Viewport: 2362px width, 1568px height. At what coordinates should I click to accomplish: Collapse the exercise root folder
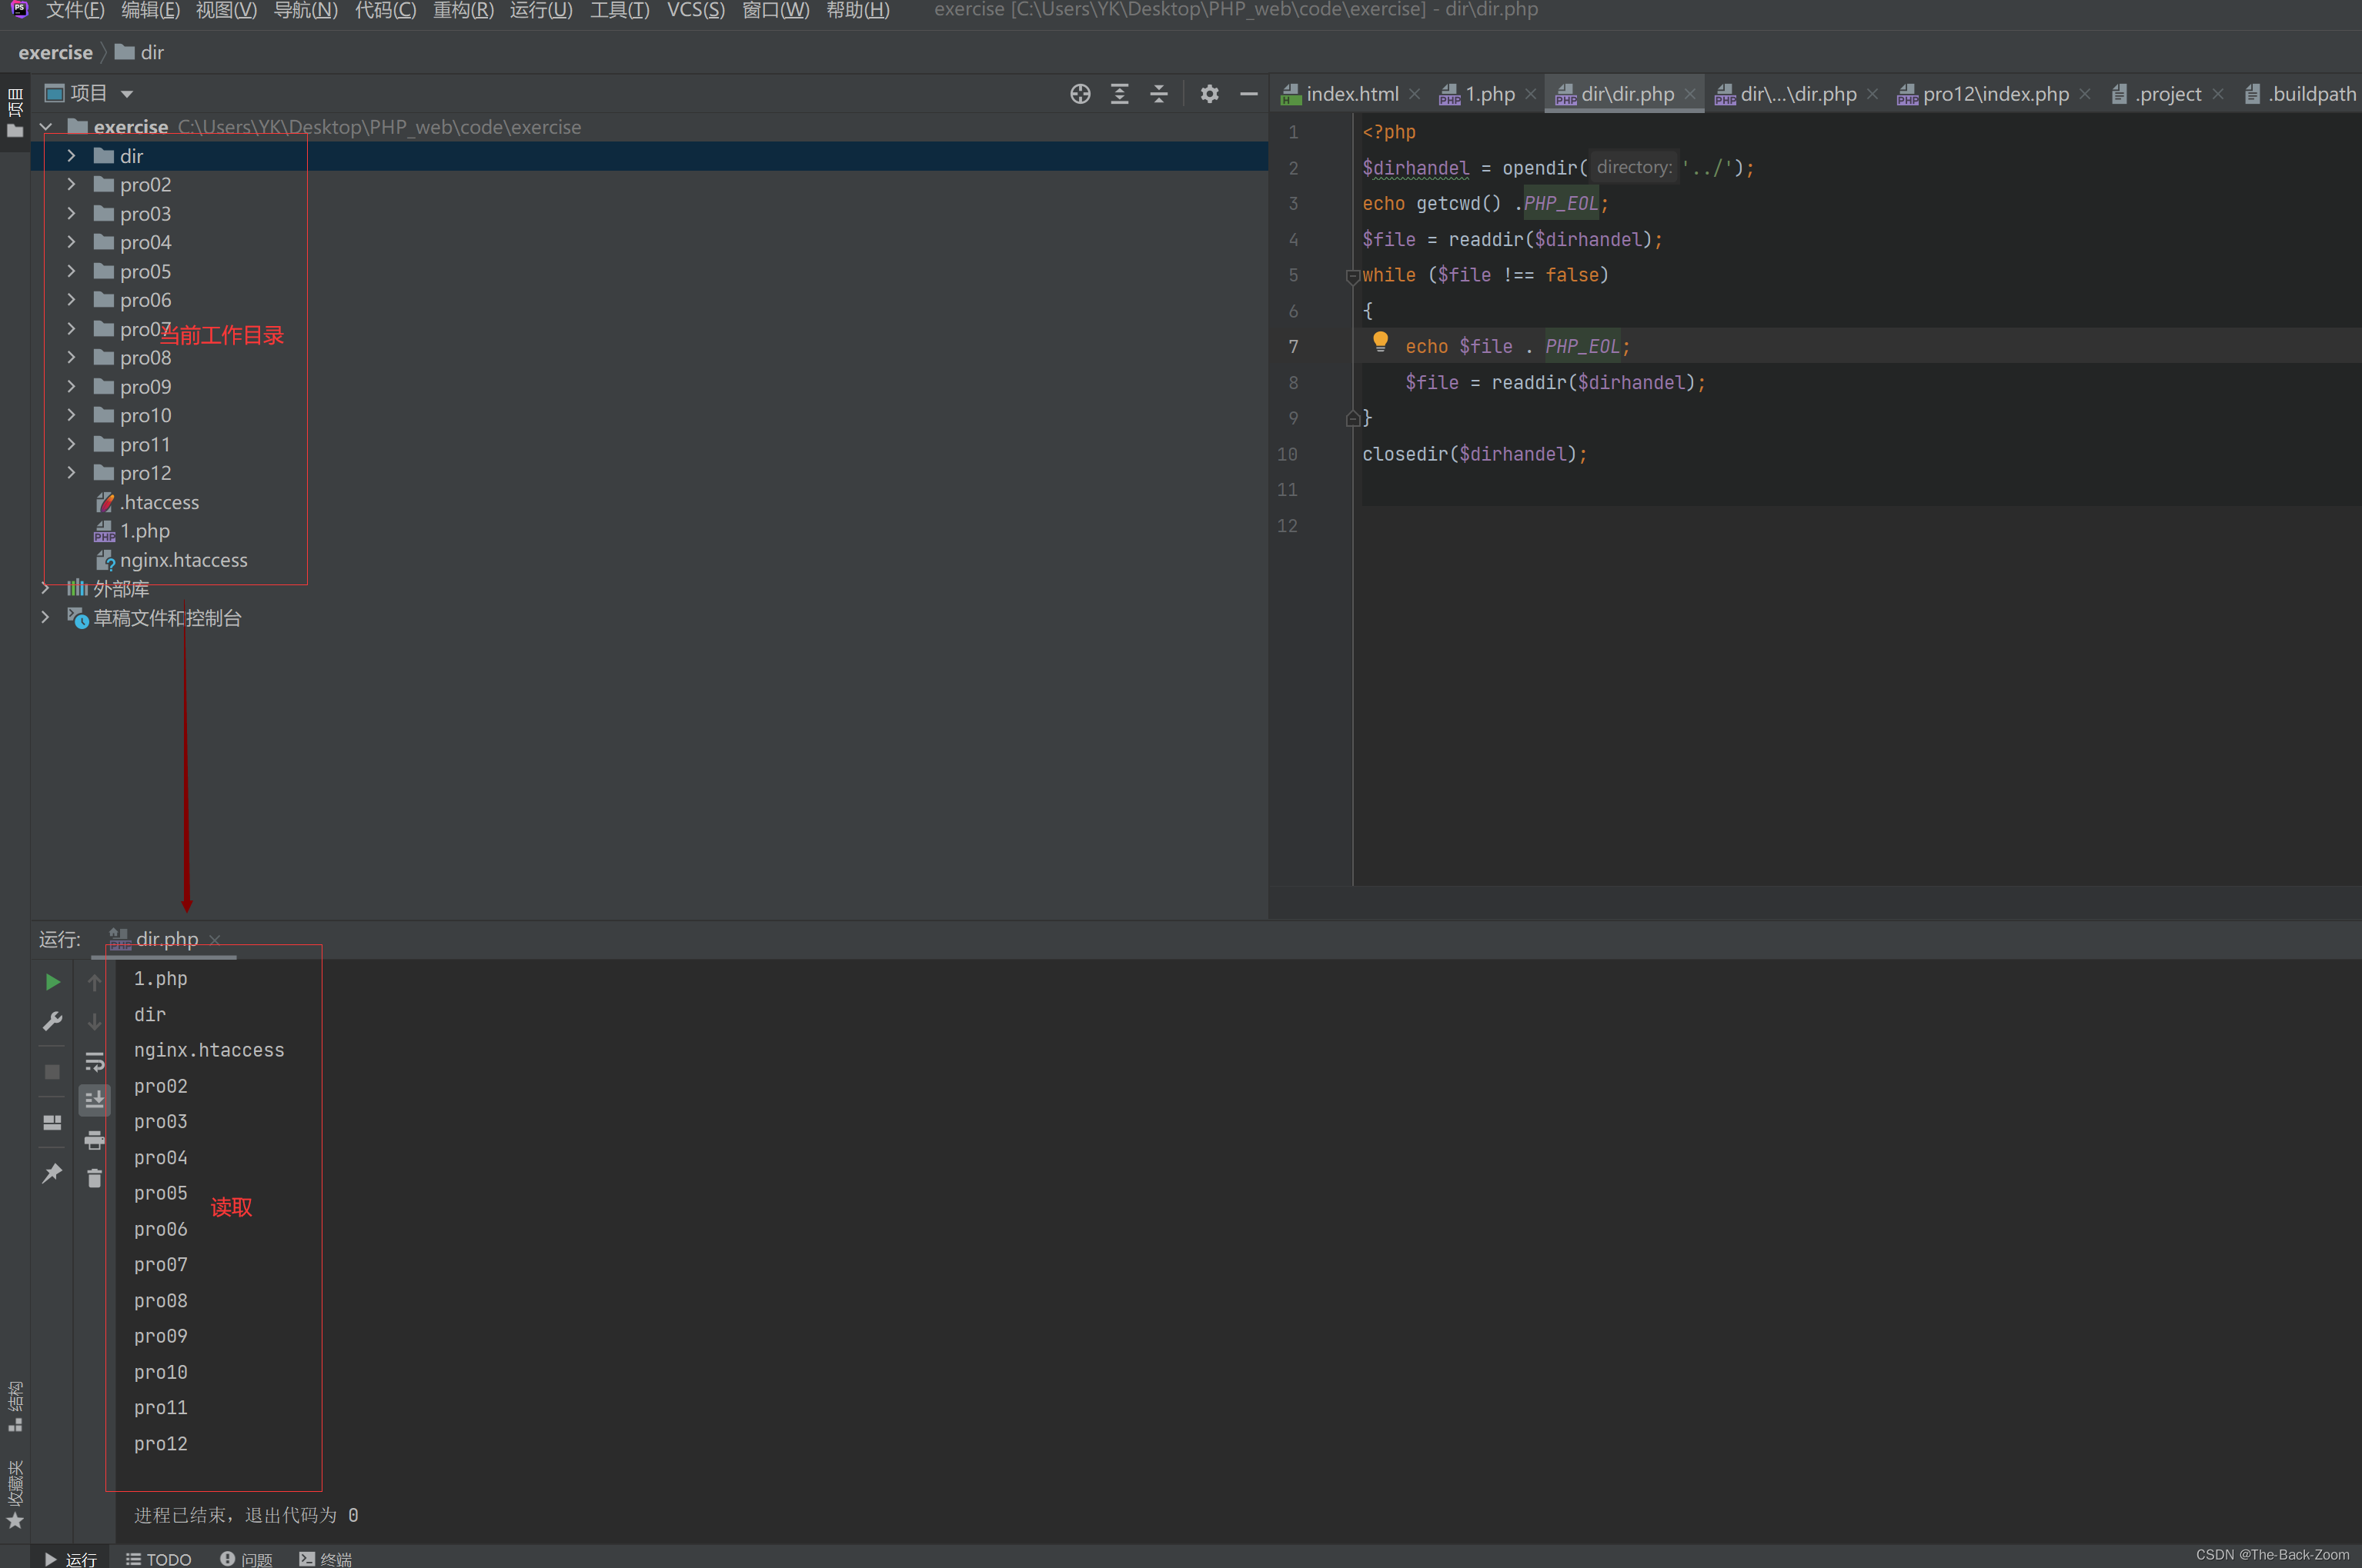(x=46, y=127)
